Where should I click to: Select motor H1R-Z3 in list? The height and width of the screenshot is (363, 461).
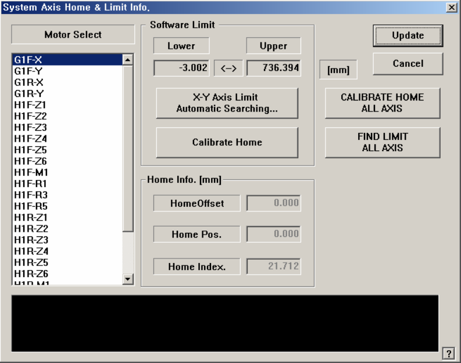[67, 240]
